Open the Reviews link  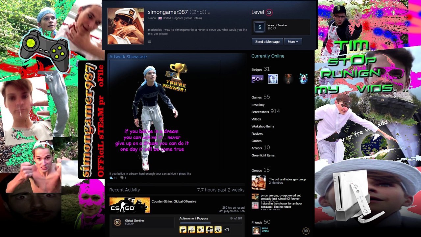tap(257, 134)
